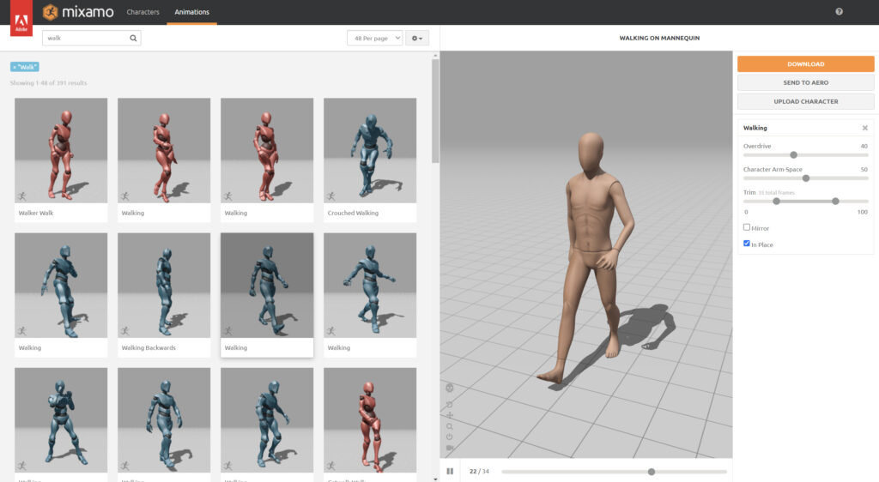The height and width of the screenshot is (482, 879).
Task: Click the orange Download button
Action: (x=805, y=64)
